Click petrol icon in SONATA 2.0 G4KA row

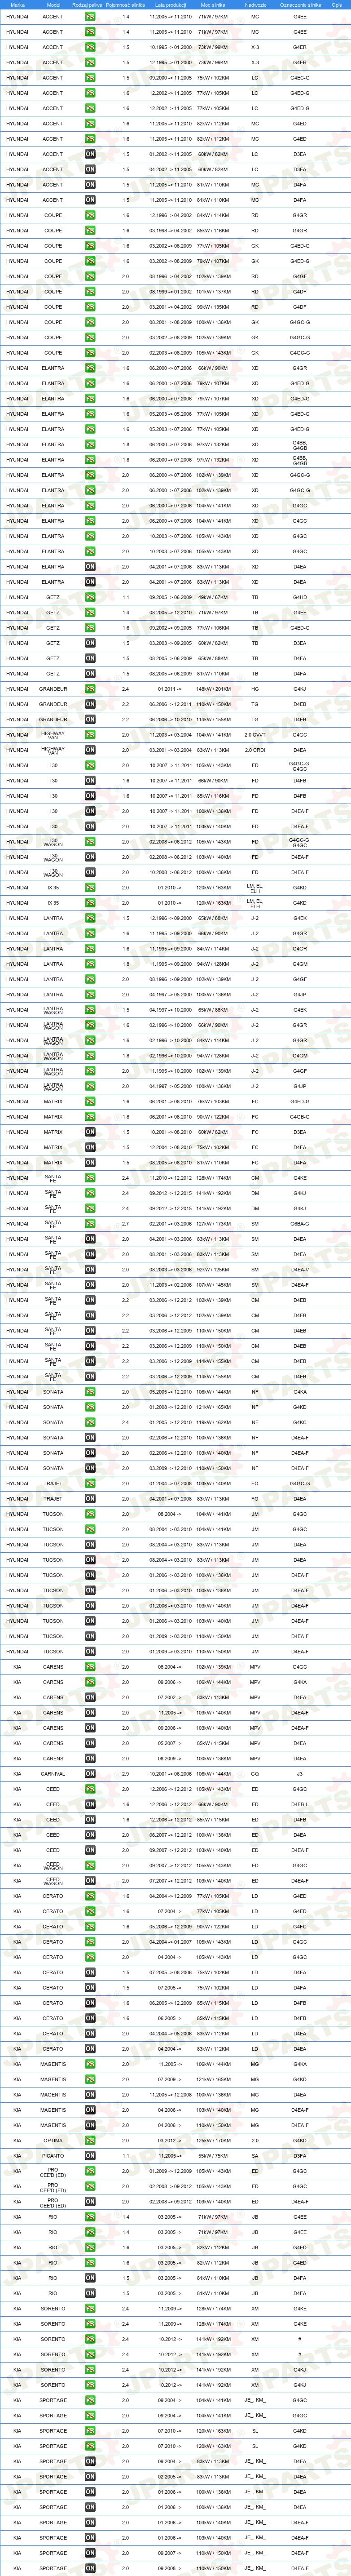tap(90, 1392)
